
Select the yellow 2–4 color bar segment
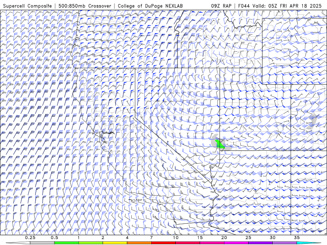coord(115,243)
